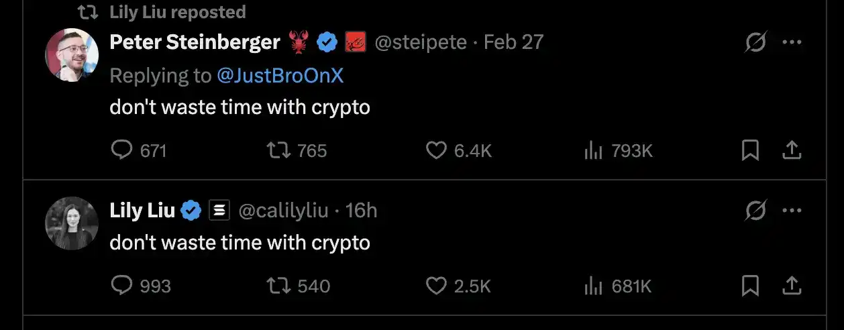This screenshot has height=330, width=844.
Task: Open Grok icon on Peter Steinberger's post
Action: [756, 43]
